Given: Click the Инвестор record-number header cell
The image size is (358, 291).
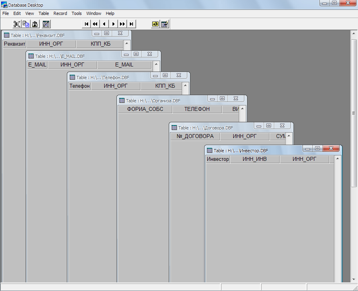Looking at the screenshot, I should 218,159.
